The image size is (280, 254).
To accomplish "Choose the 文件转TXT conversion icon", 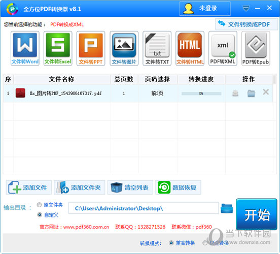I will click(x=157, y=48).
